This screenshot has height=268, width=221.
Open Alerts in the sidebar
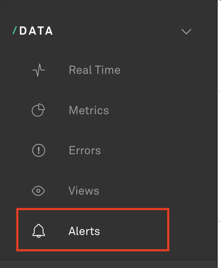click(x=84, y=231)
